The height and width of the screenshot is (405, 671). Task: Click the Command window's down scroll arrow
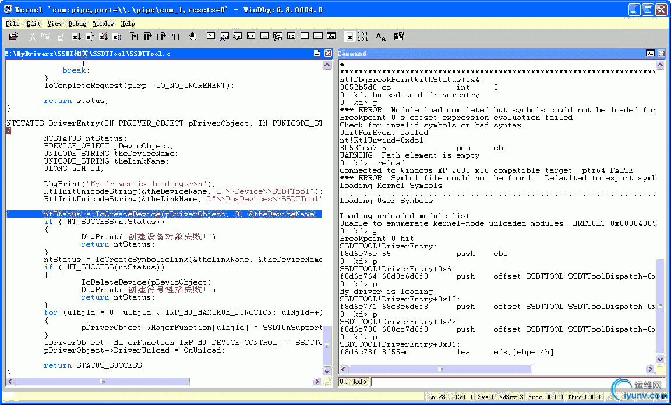(661, 359)
